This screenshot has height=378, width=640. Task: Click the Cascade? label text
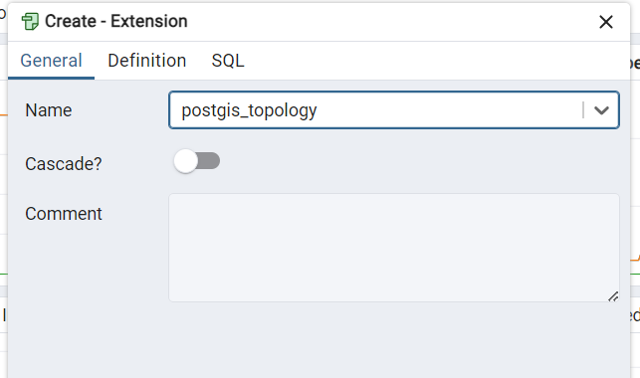(64, 164)
